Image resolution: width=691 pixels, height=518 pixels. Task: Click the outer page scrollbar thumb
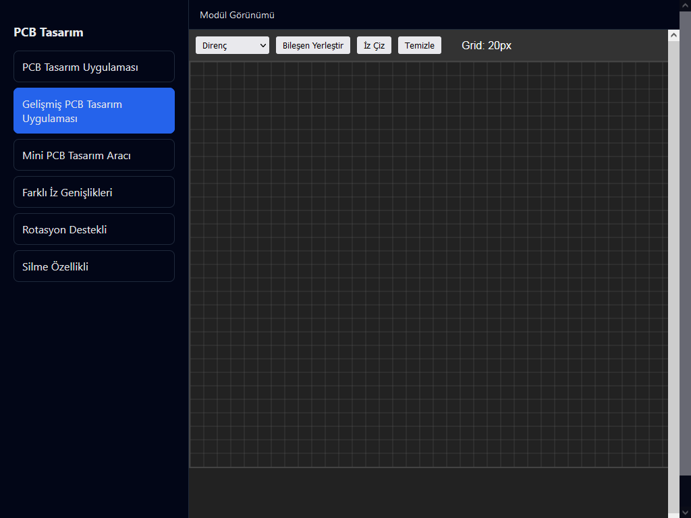686,243
